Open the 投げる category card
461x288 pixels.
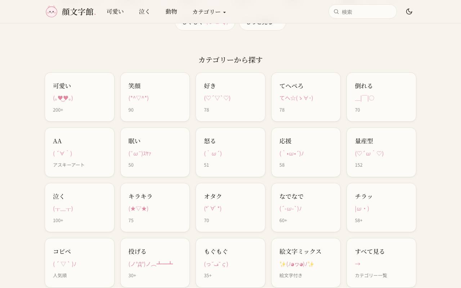coord(155,263)
